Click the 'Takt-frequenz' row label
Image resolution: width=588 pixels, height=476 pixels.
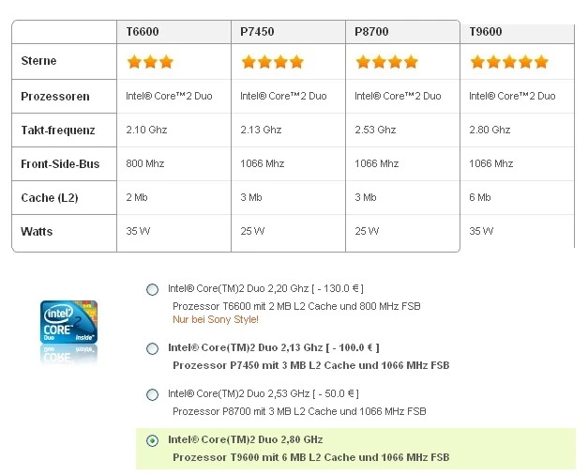[57, 130]
